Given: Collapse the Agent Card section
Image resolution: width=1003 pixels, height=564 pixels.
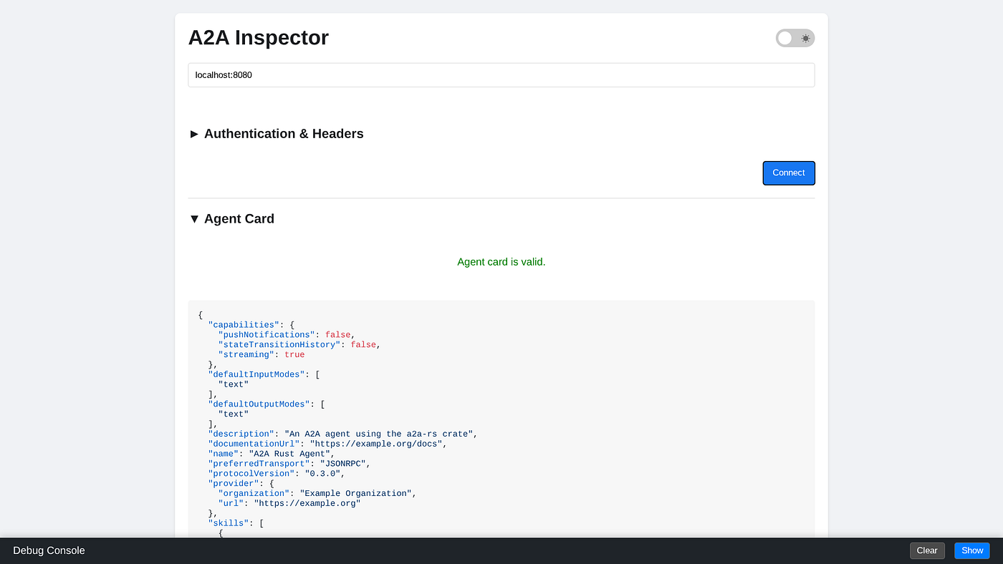Looking at the screenshot, I should point(231,219).
